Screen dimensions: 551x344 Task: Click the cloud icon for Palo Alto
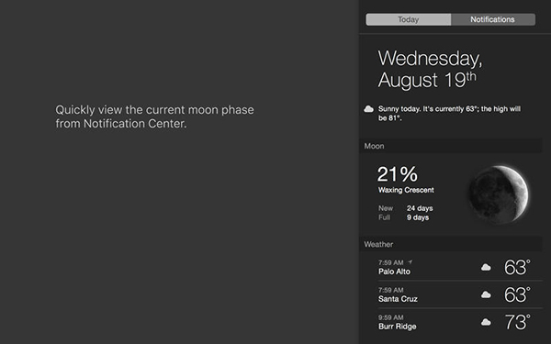click(486, 268)
